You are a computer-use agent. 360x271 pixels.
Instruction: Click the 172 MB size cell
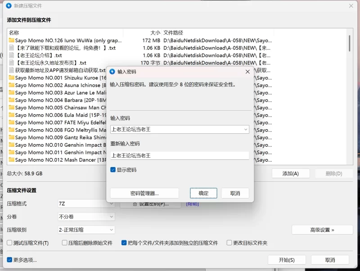151,41
